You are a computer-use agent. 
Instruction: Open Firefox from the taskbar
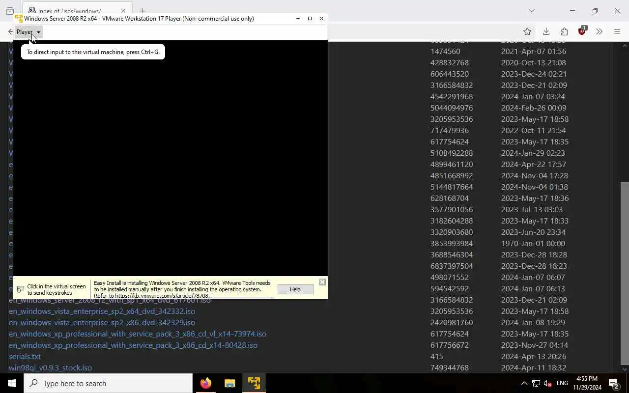pos(206,383)
